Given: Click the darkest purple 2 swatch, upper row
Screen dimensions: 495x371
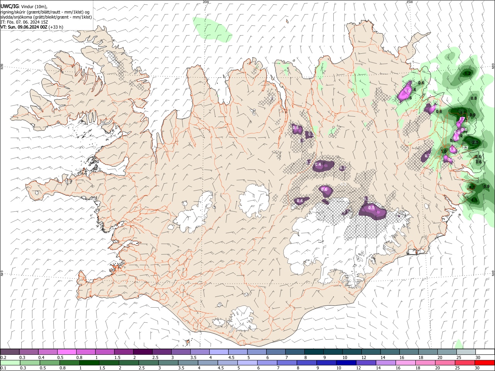Looking at the screenshot, I should (143, 352).
